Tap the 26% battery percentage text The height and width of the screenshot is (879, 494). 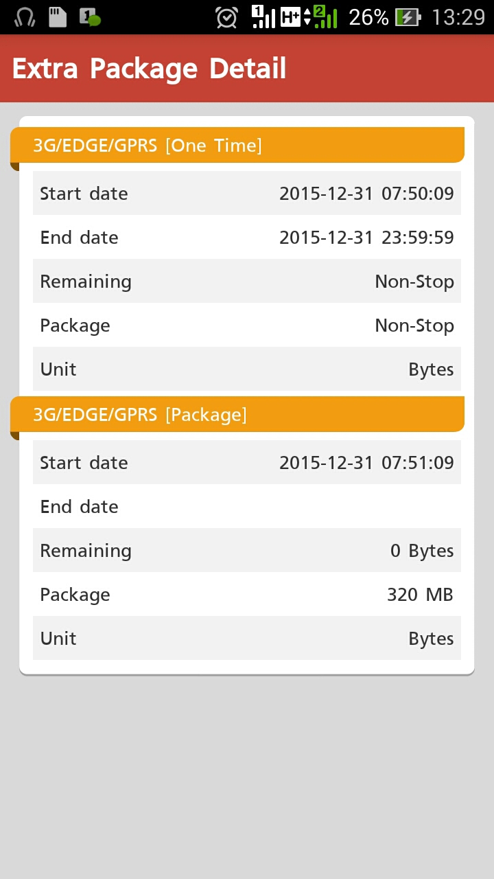coord(368,17)
